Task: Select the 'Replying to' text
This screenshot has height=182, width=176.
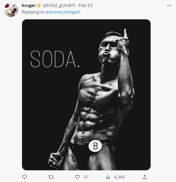Action: [x=33, y=12]
